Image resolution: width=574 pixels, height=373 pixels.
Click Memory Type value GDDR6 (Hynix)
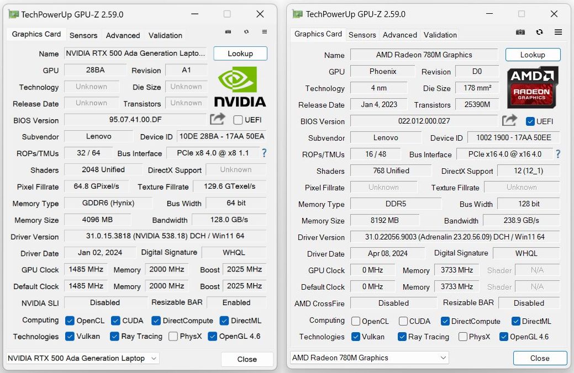(x=108, y=203)
